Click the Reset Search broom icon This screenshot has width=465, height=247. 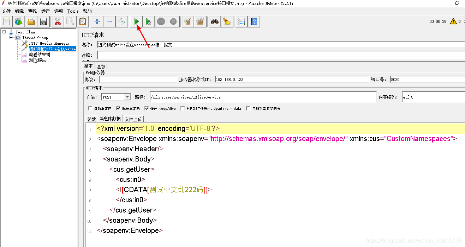coord(227,21)
